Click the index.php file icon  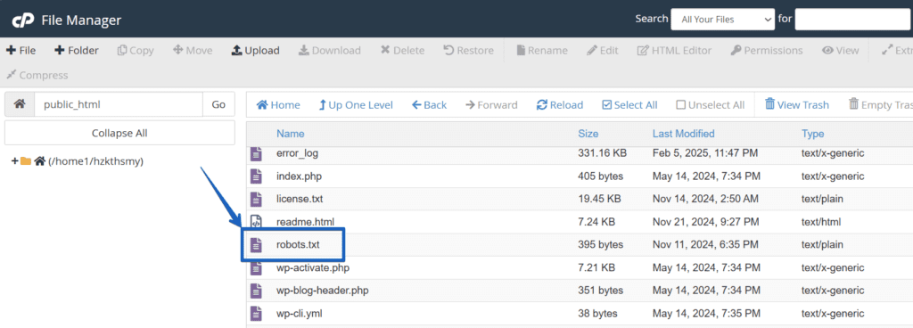[x=256, y=176]
